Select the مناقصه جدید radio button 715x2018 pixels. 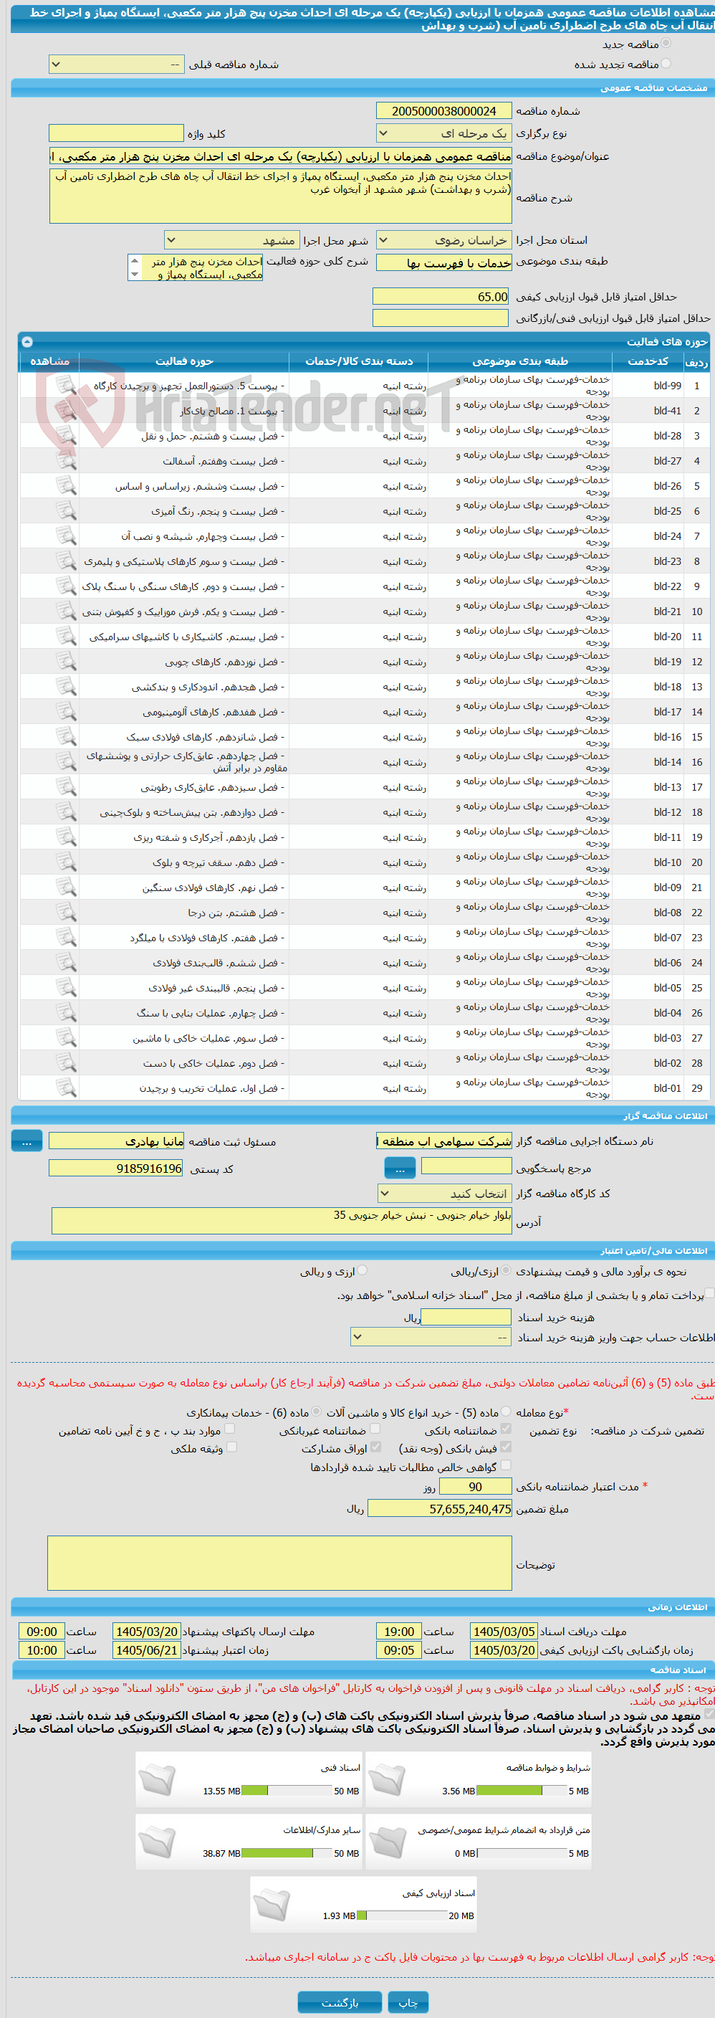pos(666,44)
